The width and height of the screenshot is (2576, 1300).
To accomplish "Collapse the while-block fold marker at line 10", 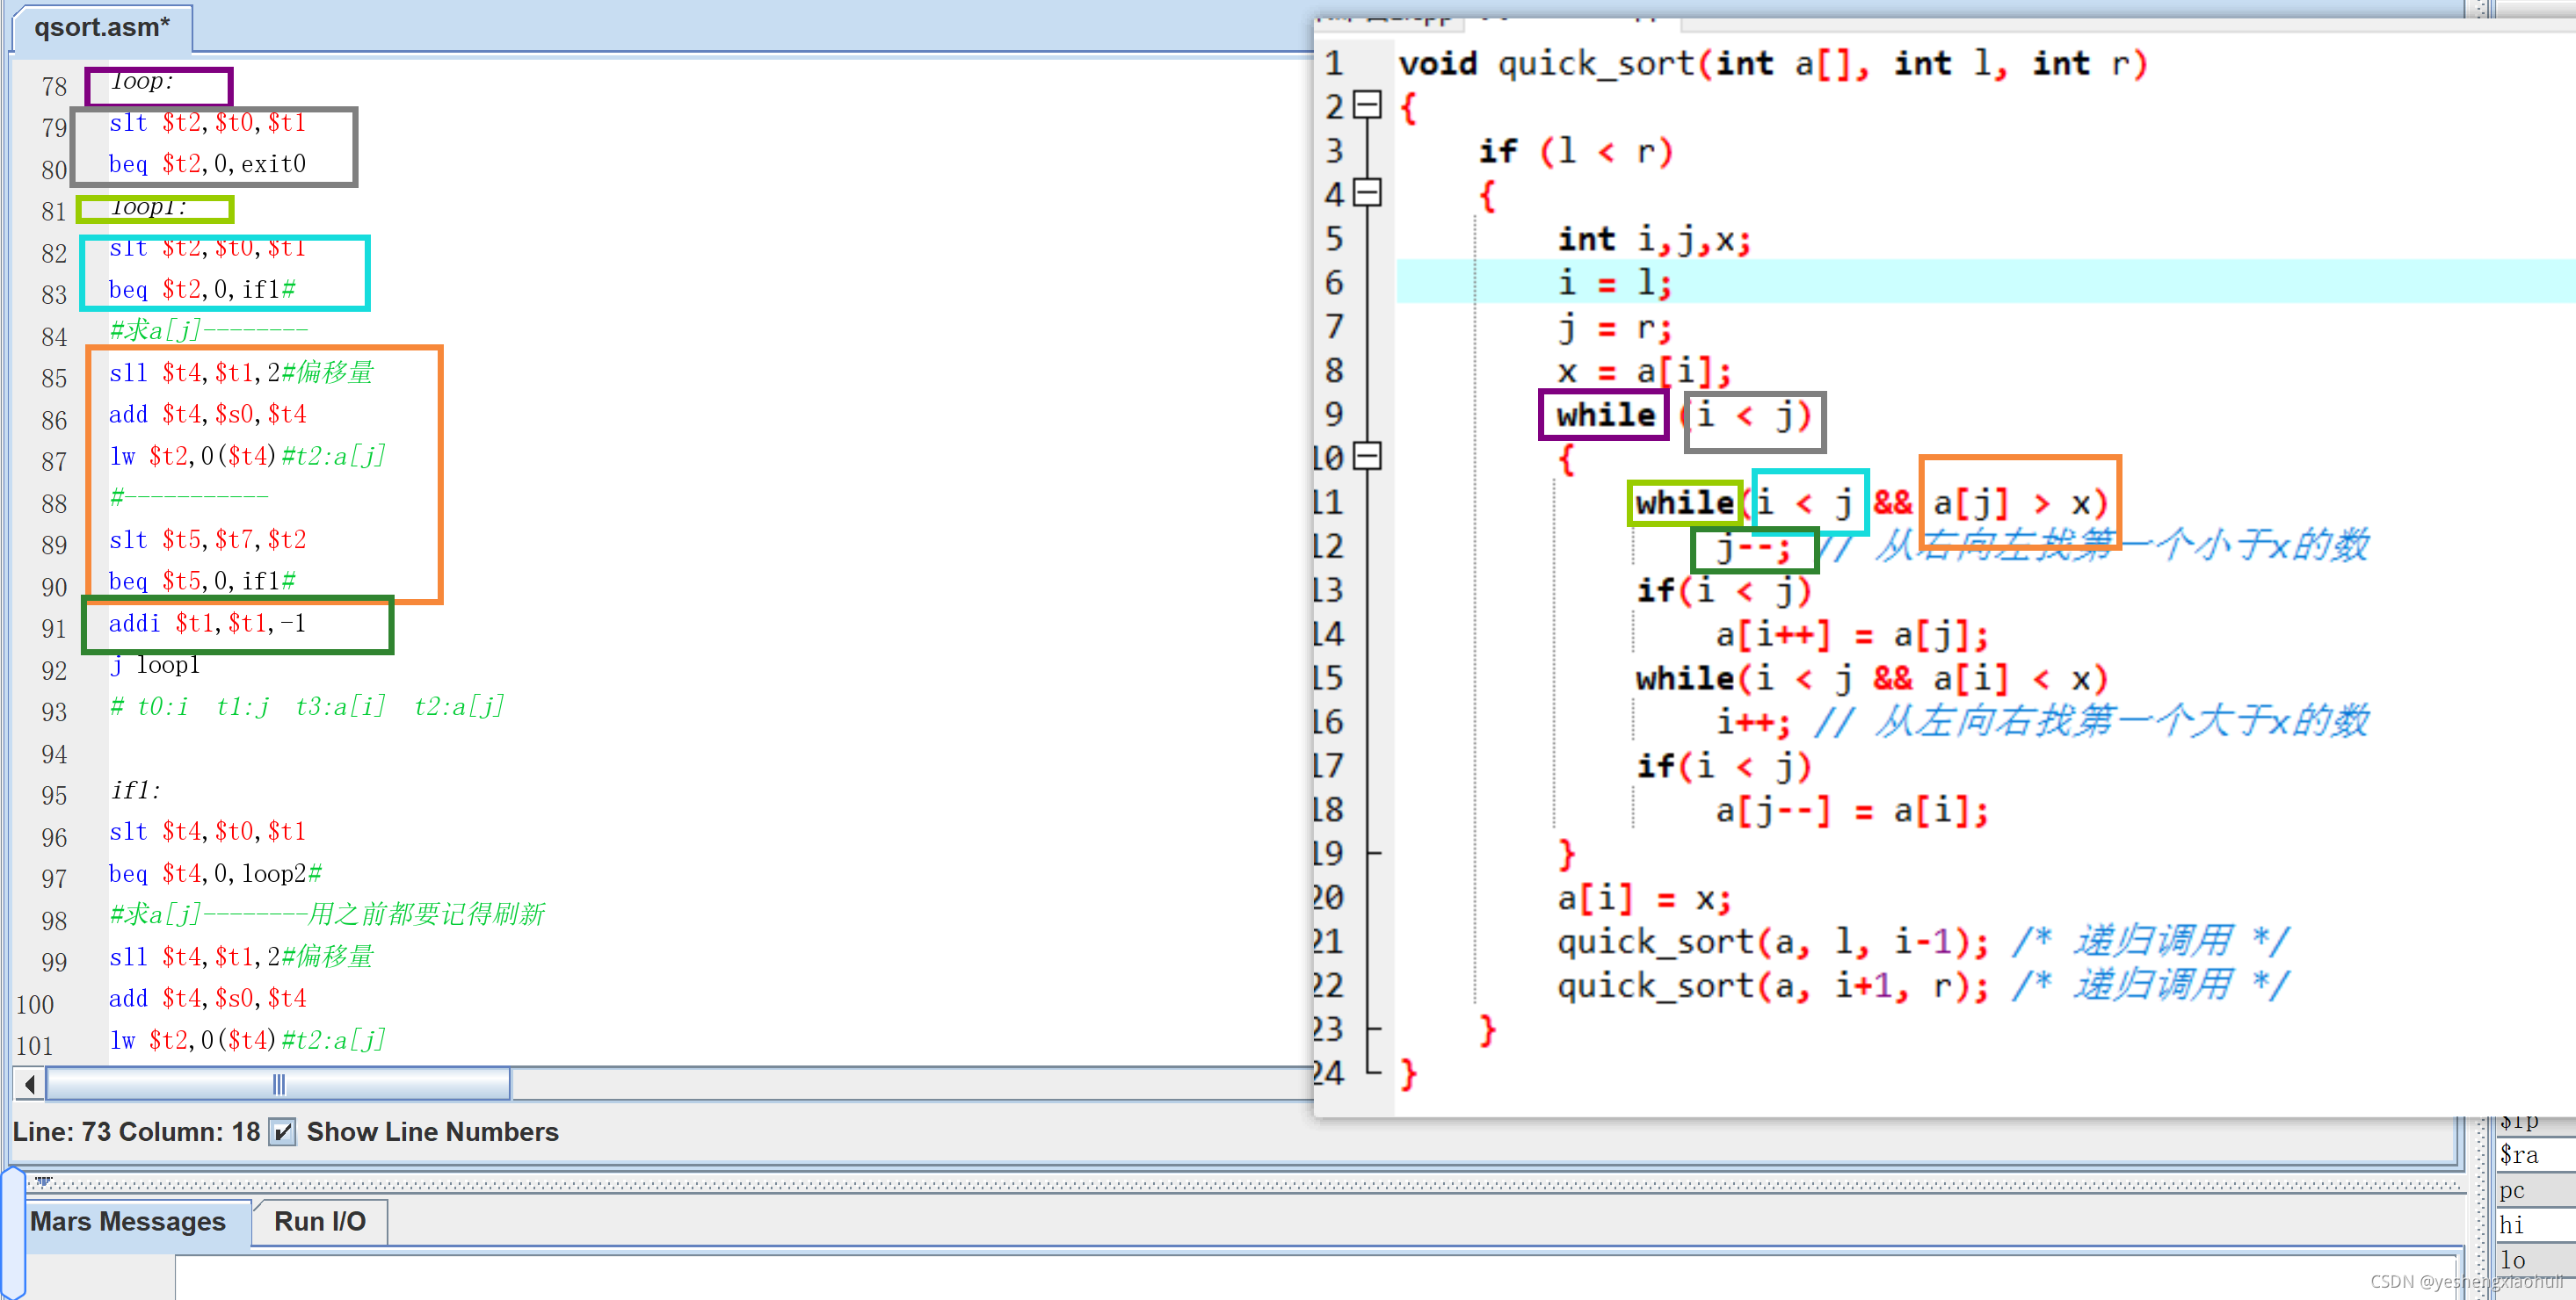I will click(1367, 456).
